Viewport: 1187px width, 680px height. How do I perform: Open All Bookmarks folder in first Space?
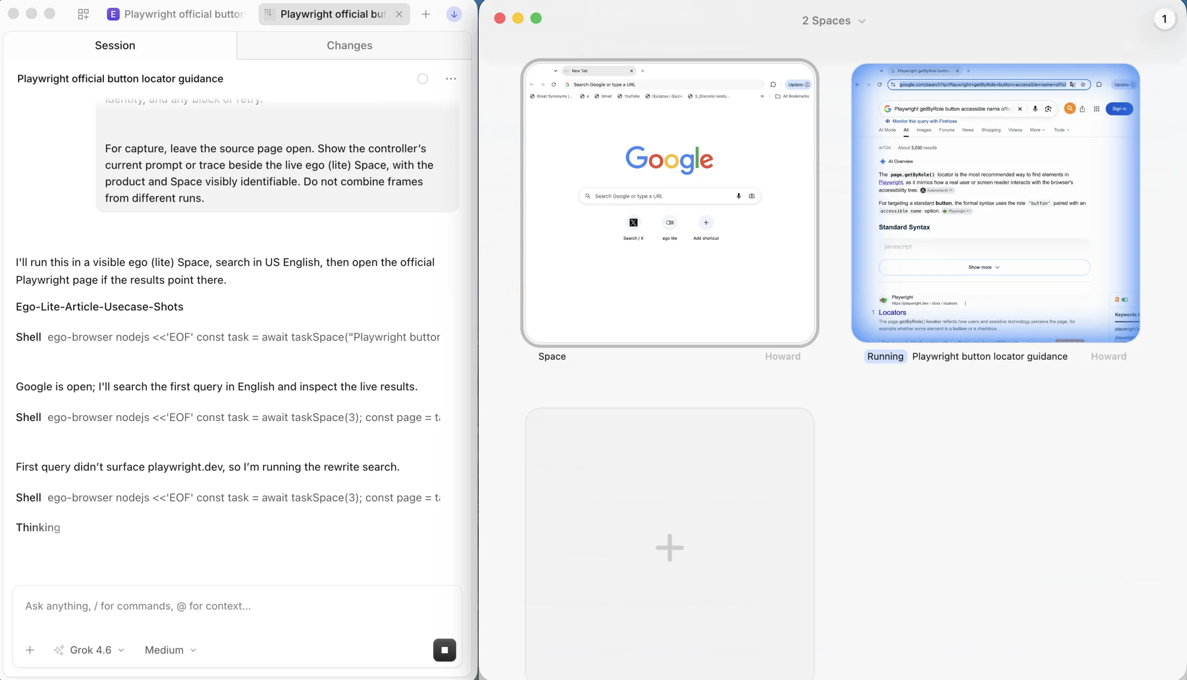coord(792,96)
